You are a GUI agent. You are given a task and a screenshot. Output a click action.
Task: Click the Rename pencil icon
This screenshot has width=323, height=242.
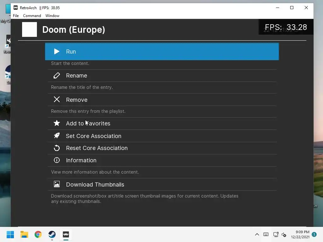[x=57, y=76]
